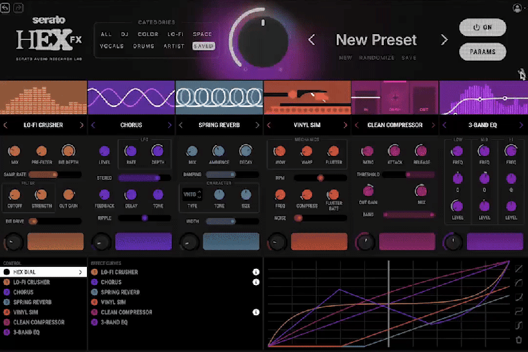Select the ALL category
This screenshot has width=528, height=352.
coord(106,34)
